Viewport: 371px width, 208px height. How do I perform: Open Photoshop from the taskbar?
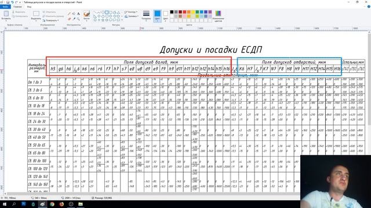(x=24, y=204)
